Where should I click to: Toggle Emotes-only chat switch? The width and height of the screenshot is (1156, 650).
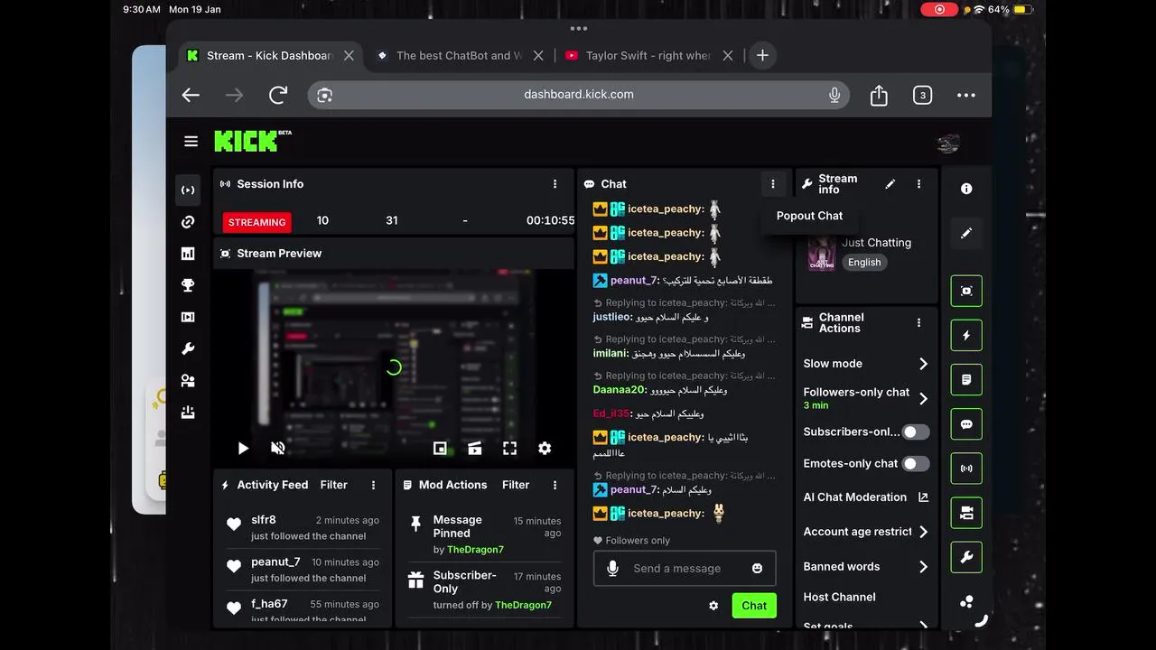(916, 464)
